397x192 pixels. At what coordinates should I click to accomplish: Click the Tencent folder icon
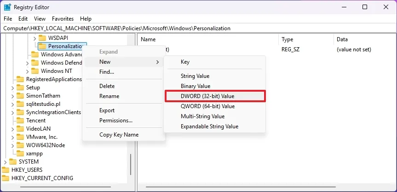tap(20, 121)
